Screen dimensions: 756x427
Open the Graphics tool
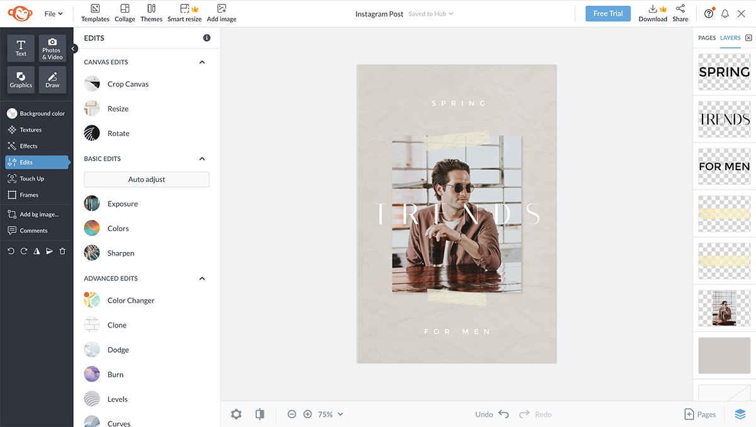point(20,79)
